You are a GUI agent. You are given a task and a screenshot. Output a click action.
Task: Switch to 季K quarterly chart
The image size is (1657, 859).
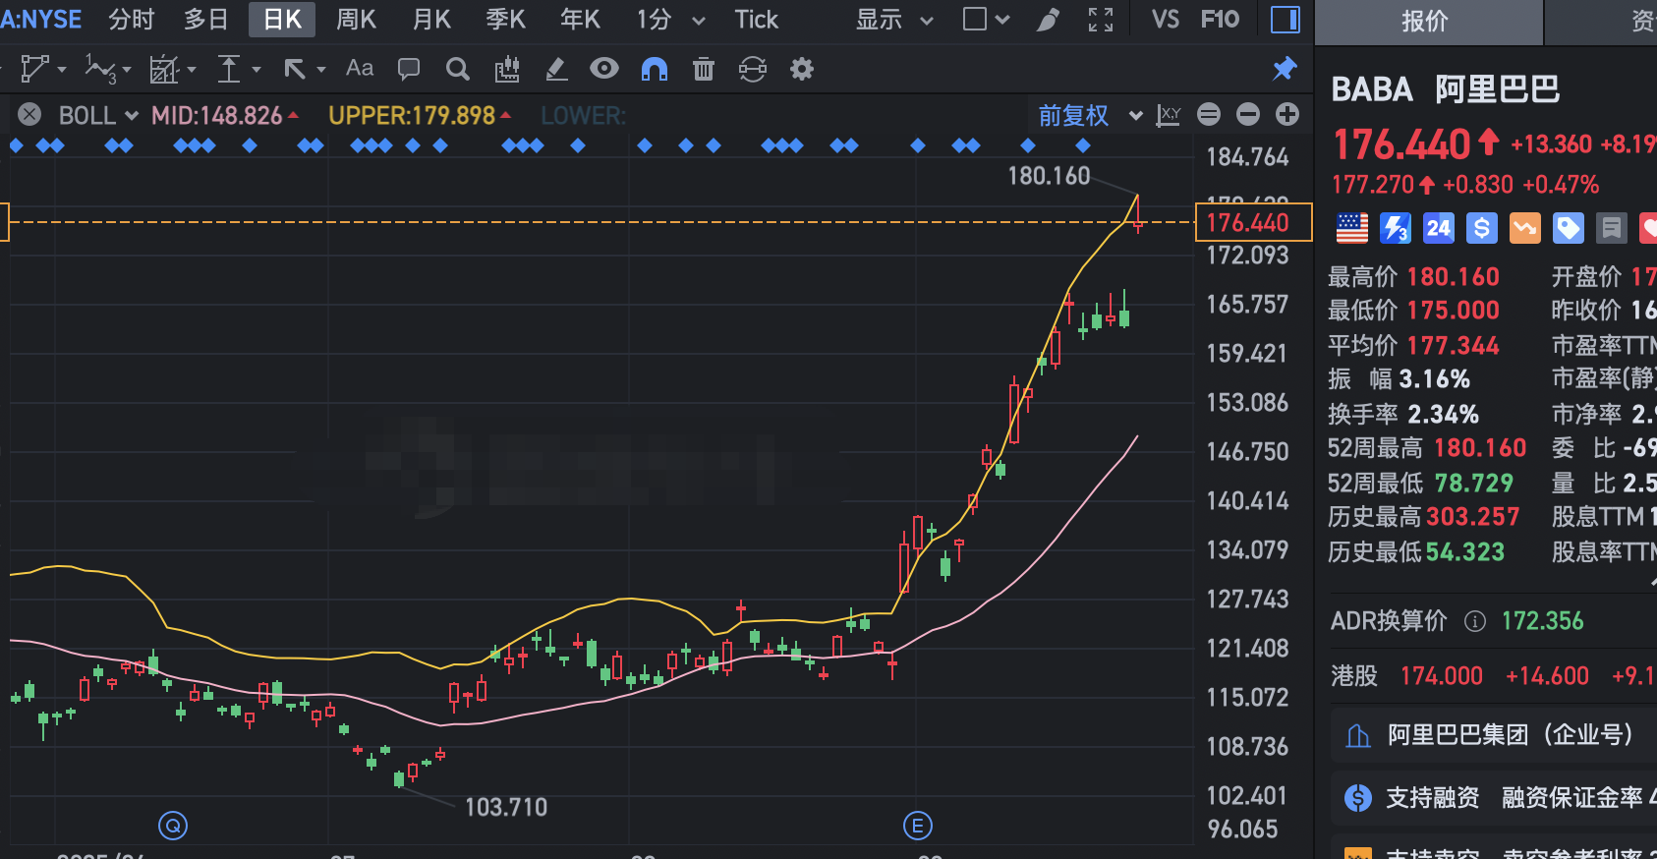point(505,20)
